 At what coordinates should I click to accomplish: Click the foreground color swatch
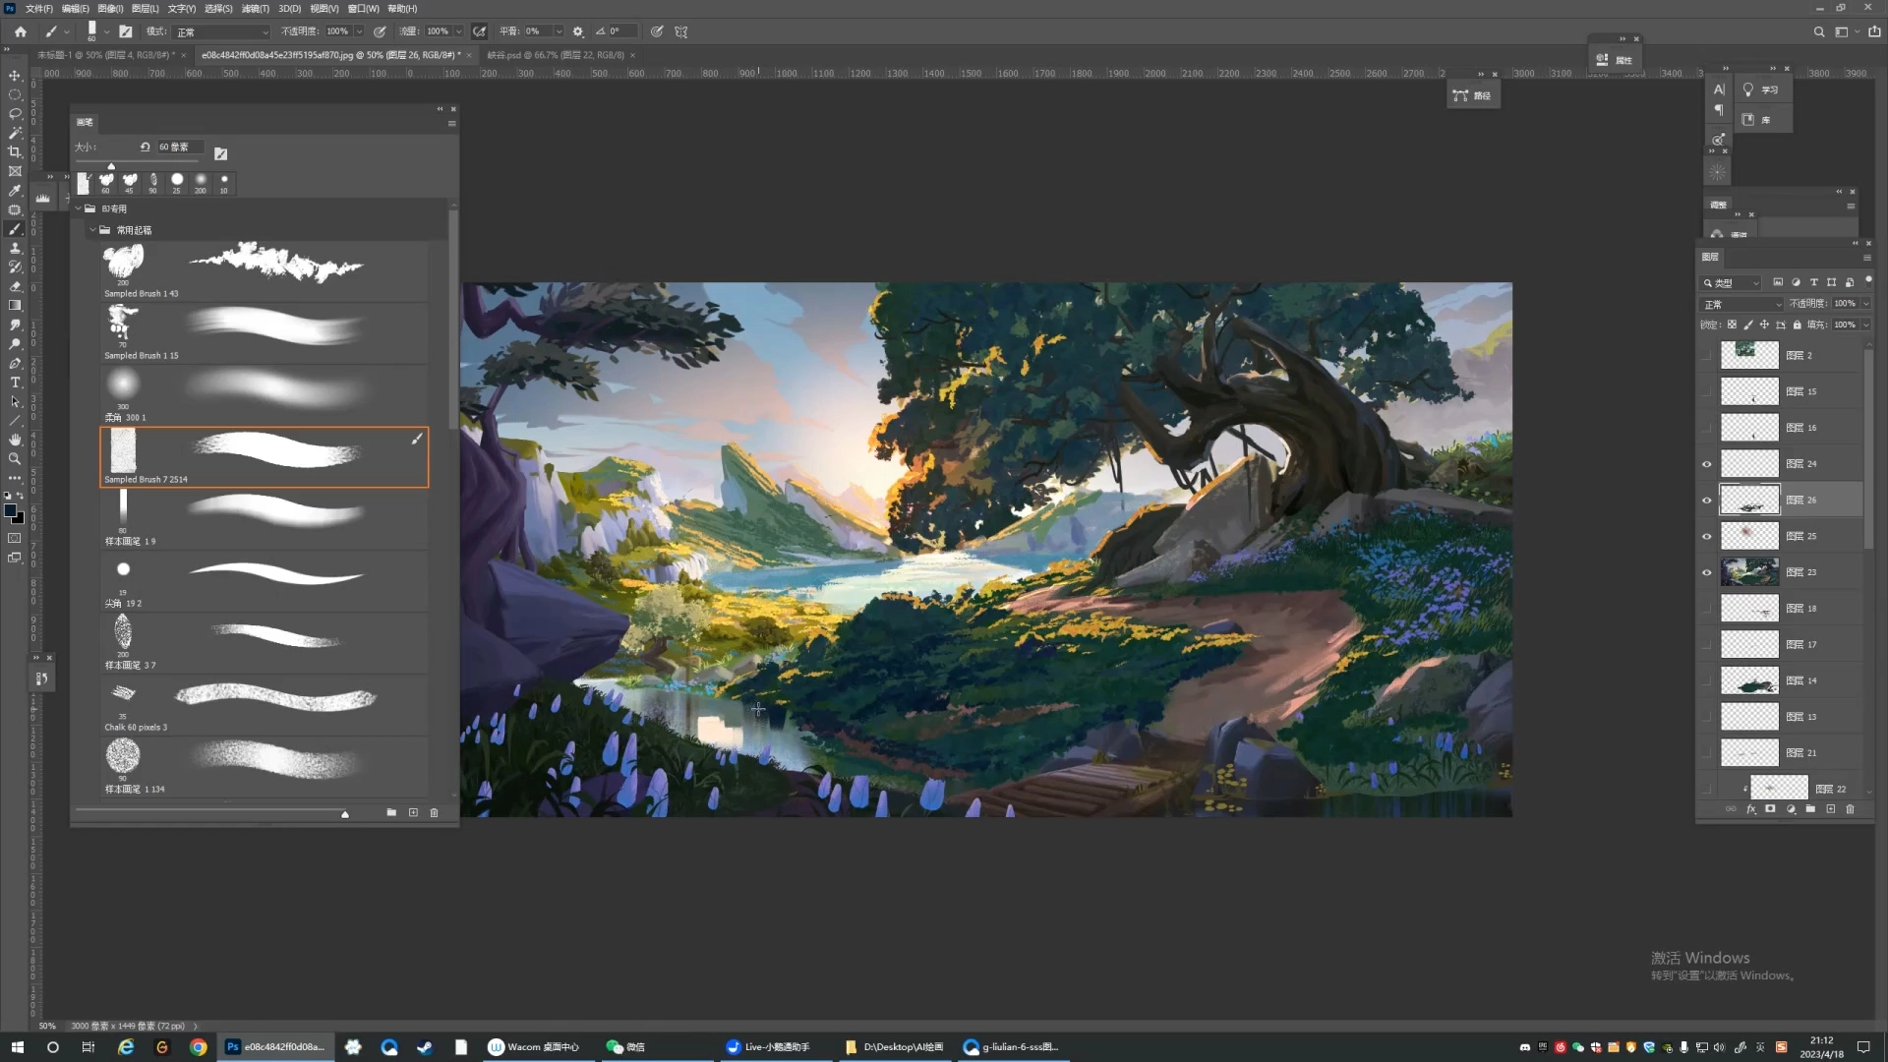click(11, 510)
